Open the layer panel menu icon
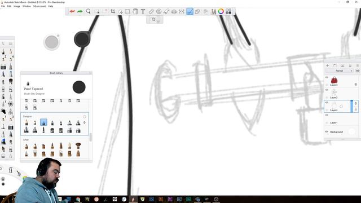This screenshot has width=361, height=203. coord(358,65)
